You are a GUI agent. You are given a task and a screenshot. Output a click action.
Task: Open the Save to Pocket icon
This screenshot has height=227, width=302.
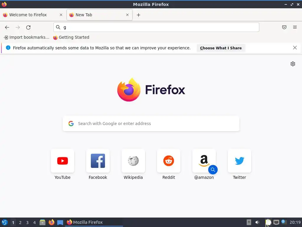click(x=284, y=27)
